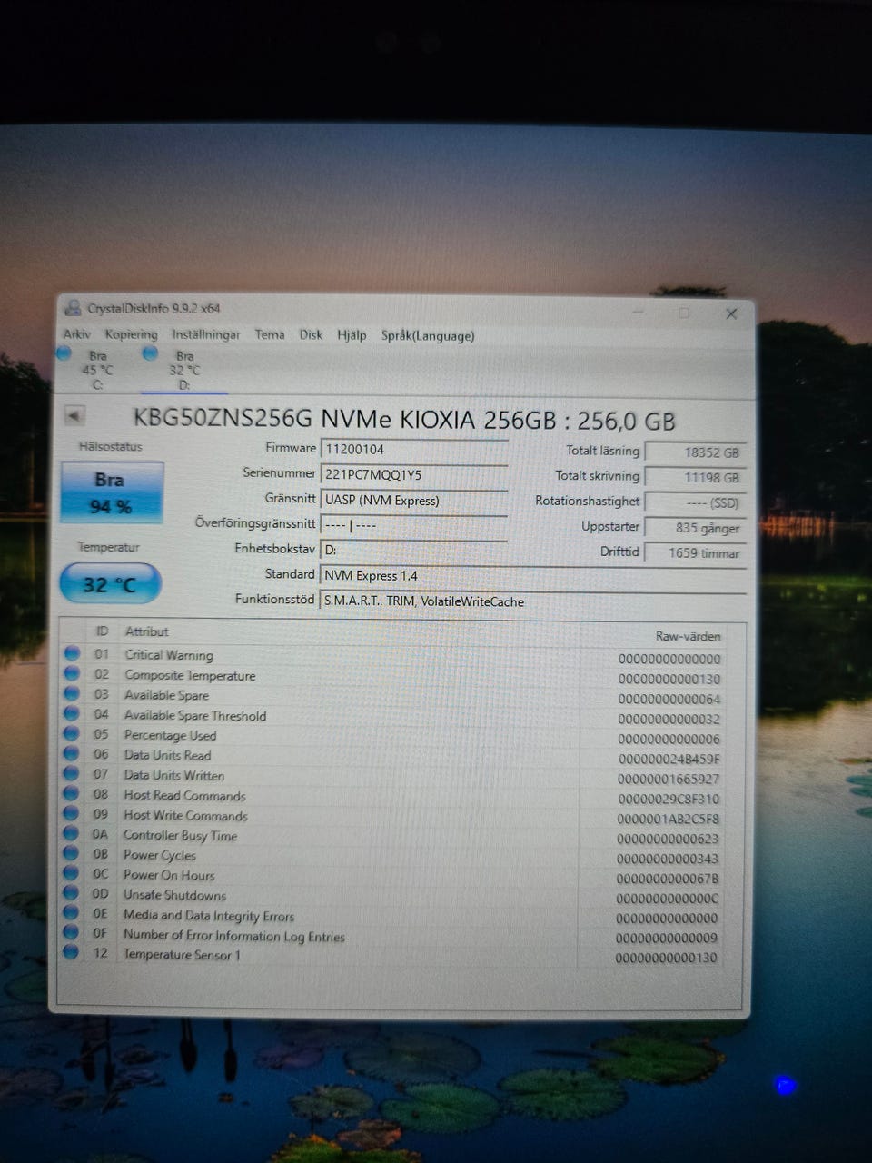The image size is (872, 1163).
Task: Click the status icon for Controller Busy Time
Action: pos(72,833)
